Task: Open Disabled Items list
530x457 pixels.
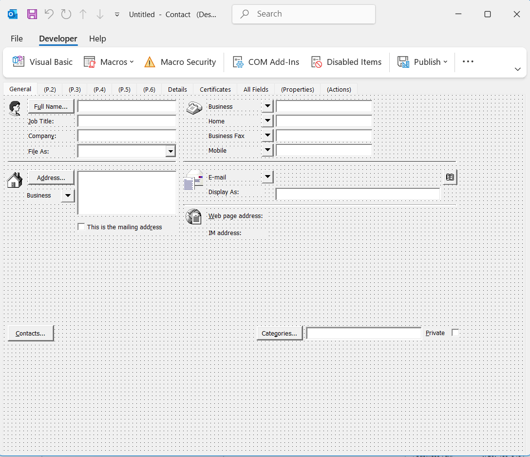Action: pyautogui.click(x=346, y=62)
